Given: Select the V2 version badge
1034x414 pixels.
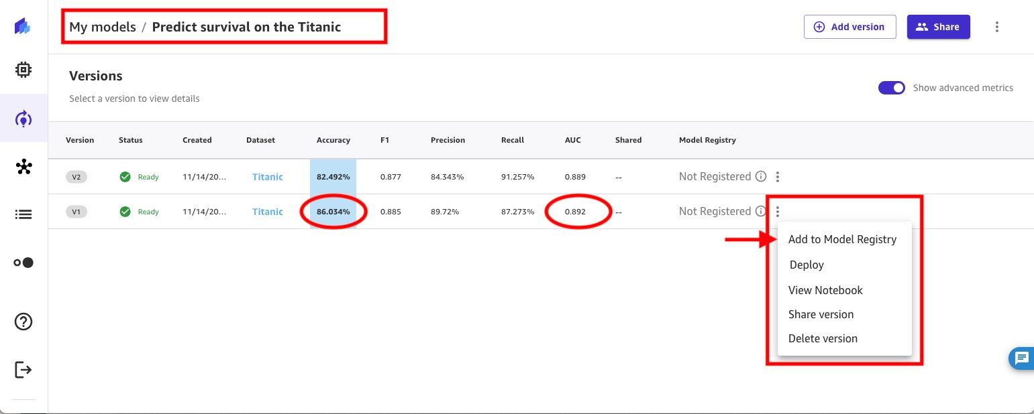Looking at the screenshot, I should [x=76, y=177].
